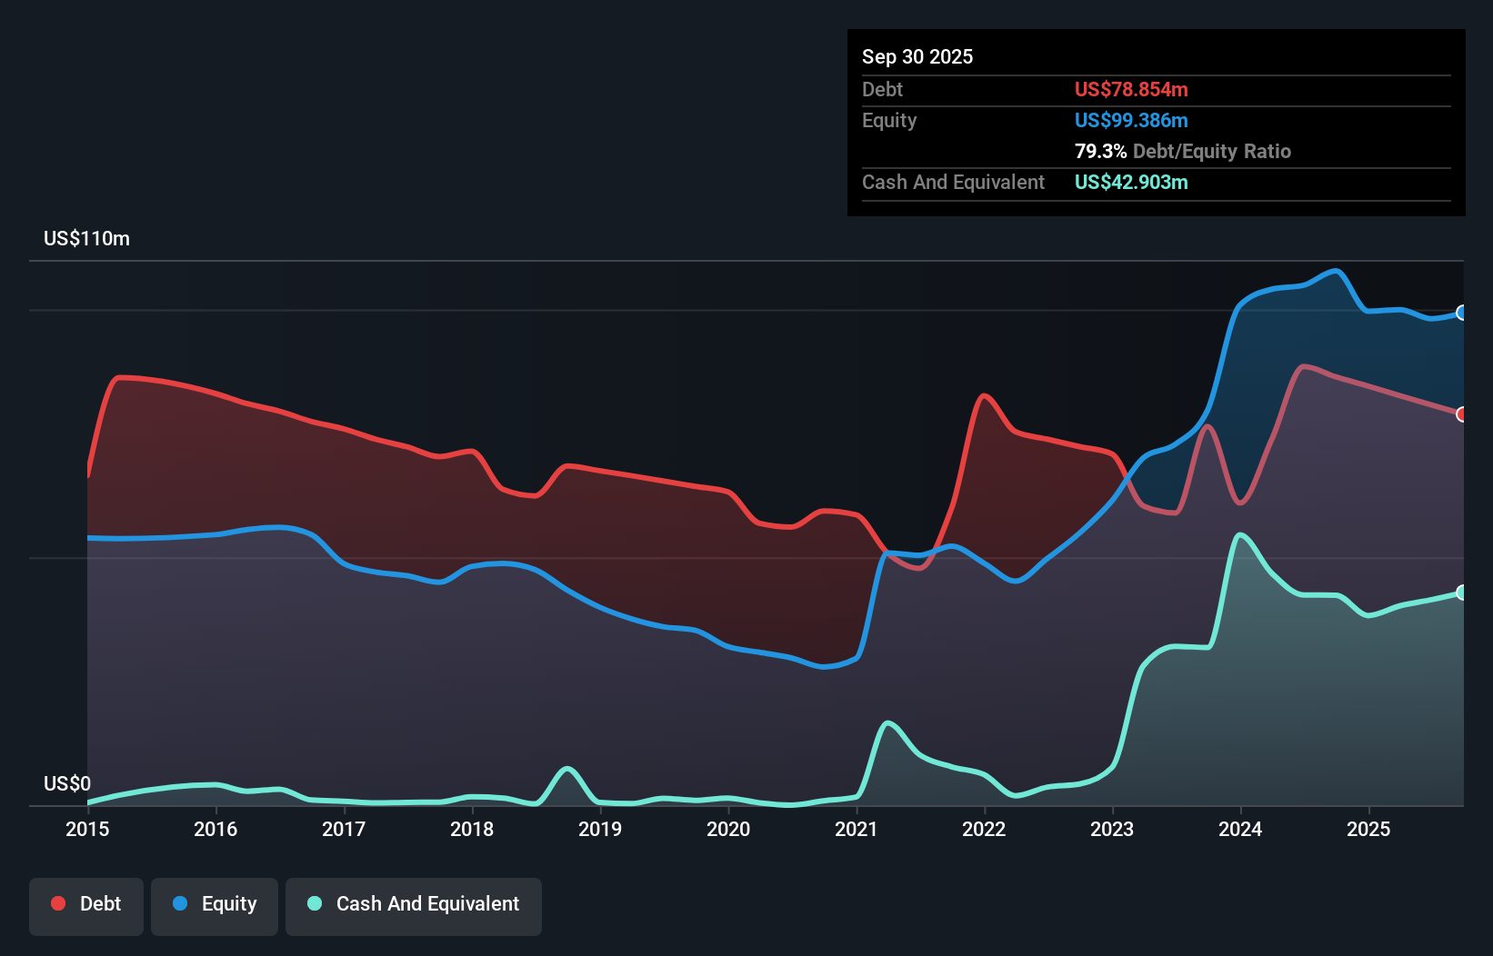Click the US$110m axis label
The height and width of the screenshot is (956, 1493).
tap(86, 238)
